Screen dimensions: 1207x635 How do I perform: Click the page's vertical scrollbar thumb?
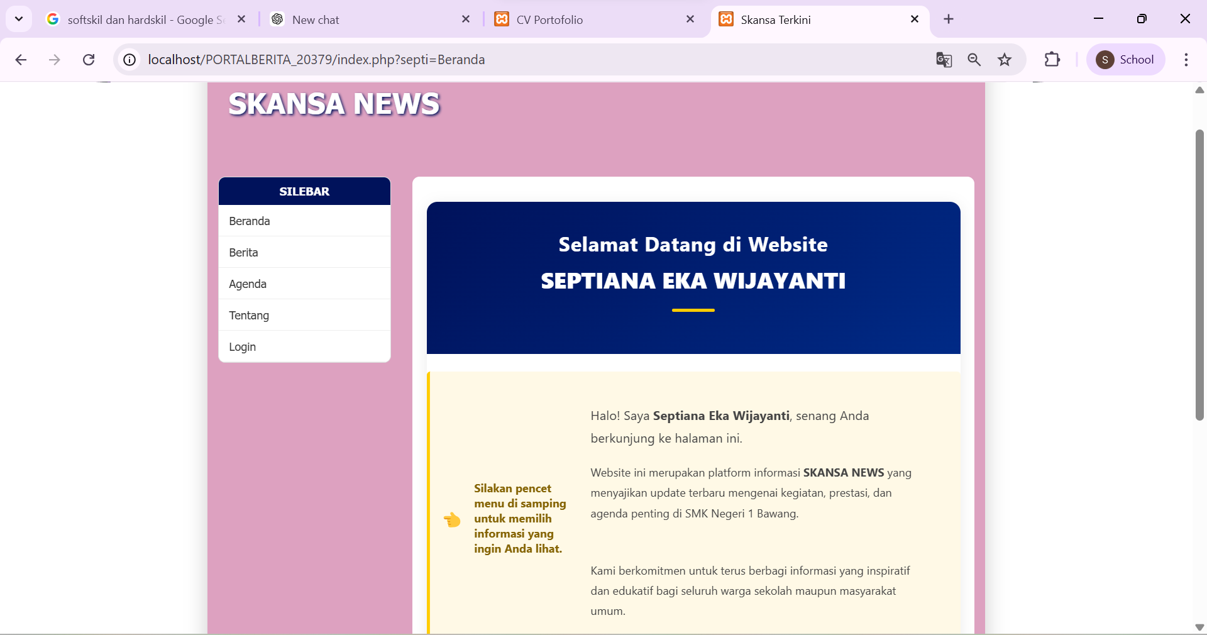coord(1199,275)
